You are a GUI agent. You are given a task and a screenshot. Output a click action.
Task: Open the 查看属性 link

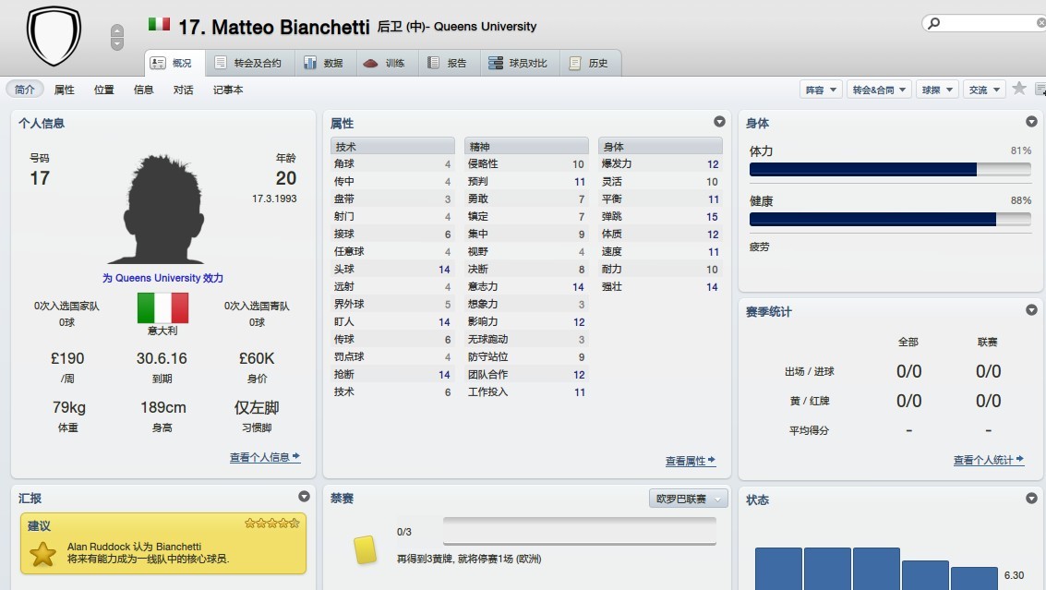(691, 461)
